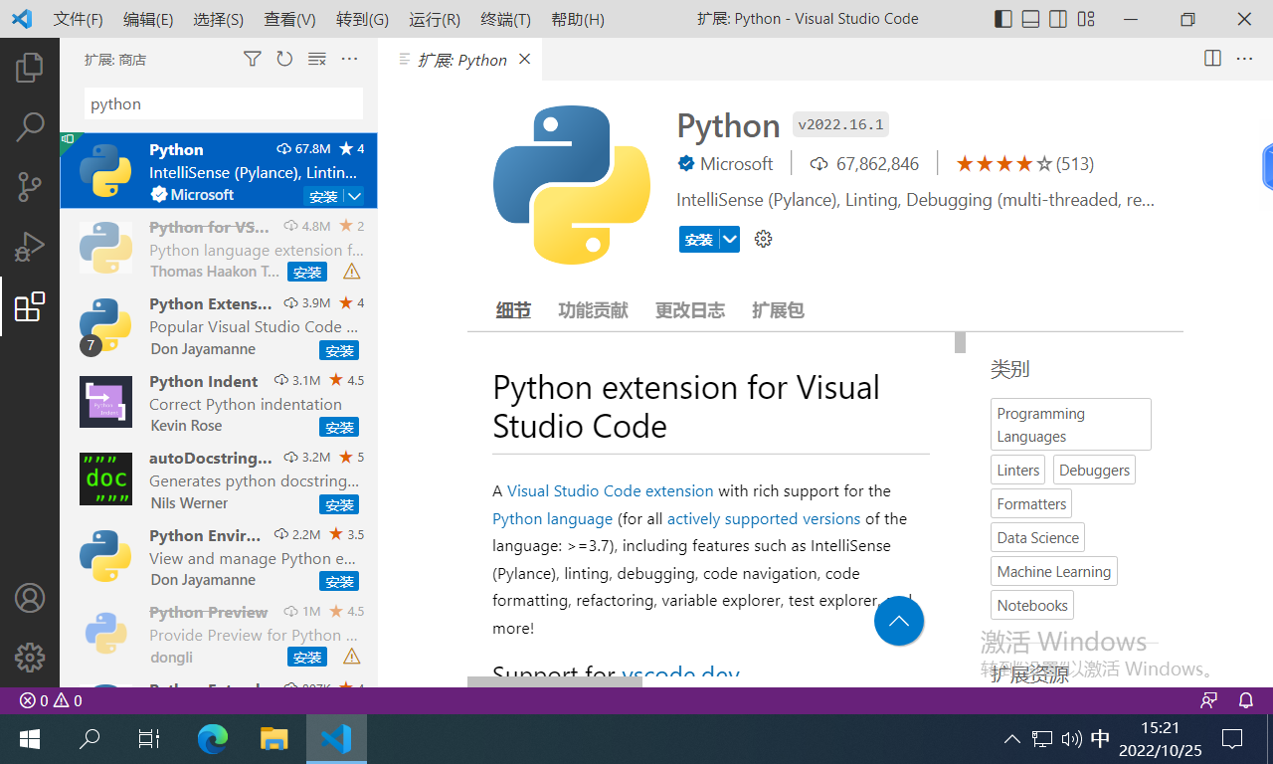This screenshot has width=1273, height=764.
Task: Click the extensions search box with python
Action: 224,103
